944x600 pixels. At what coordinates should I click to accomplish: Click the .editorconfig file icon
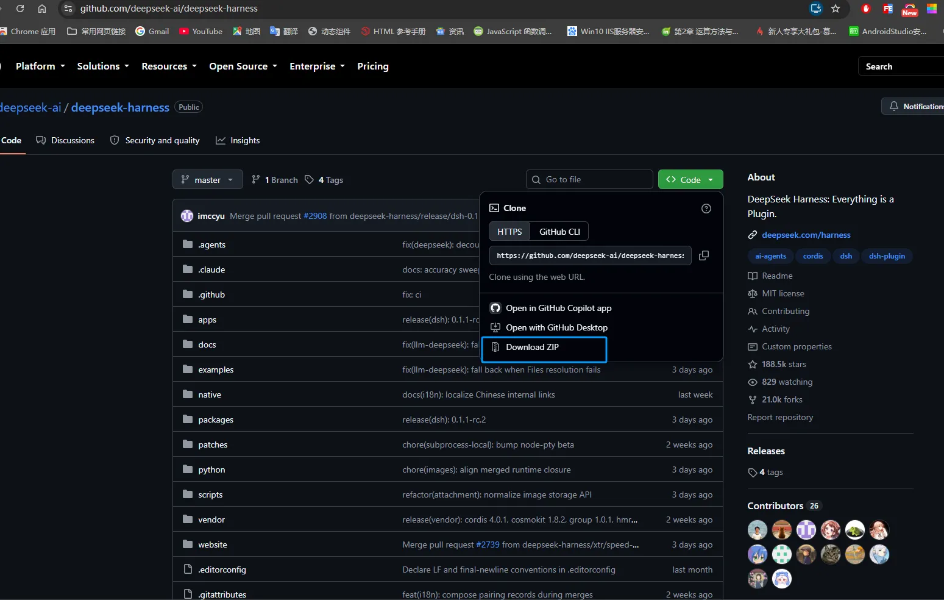188,570
